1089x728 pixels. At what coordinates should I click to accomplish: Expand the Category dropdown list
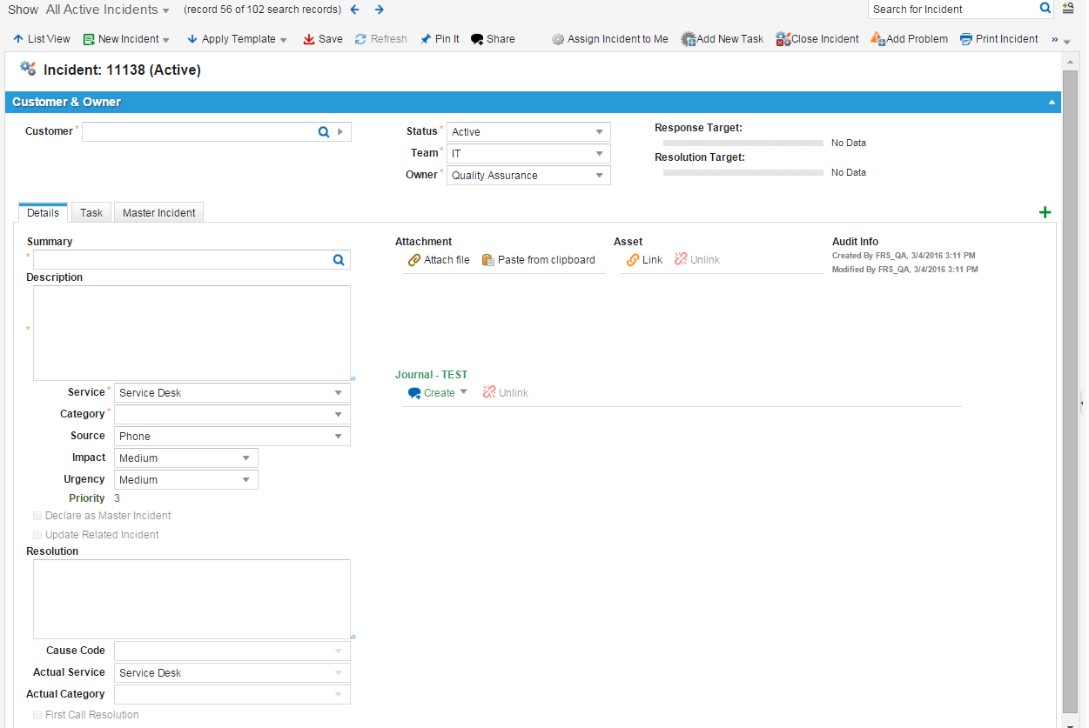pyautogui.click(x=339, y=415)
